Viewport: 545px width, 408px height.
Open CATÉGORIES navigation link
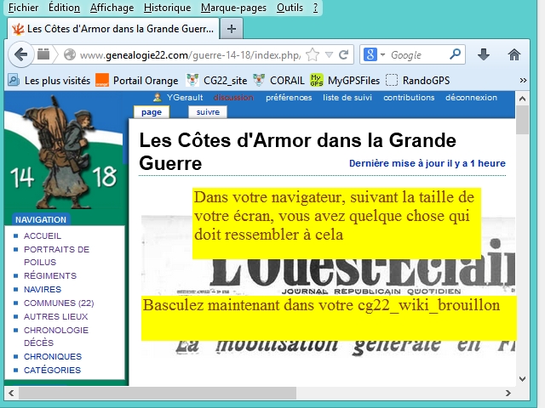[x=52, y=371]
